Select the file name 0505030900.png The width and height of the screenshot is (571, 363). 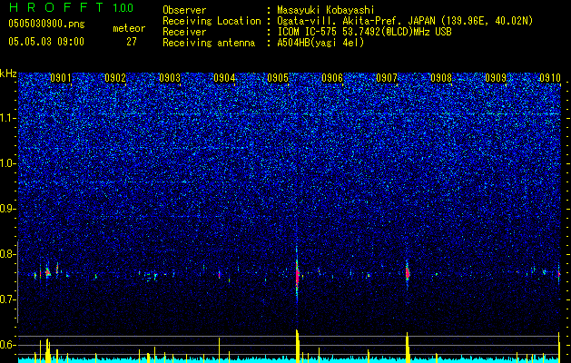[x=46, y=24]
